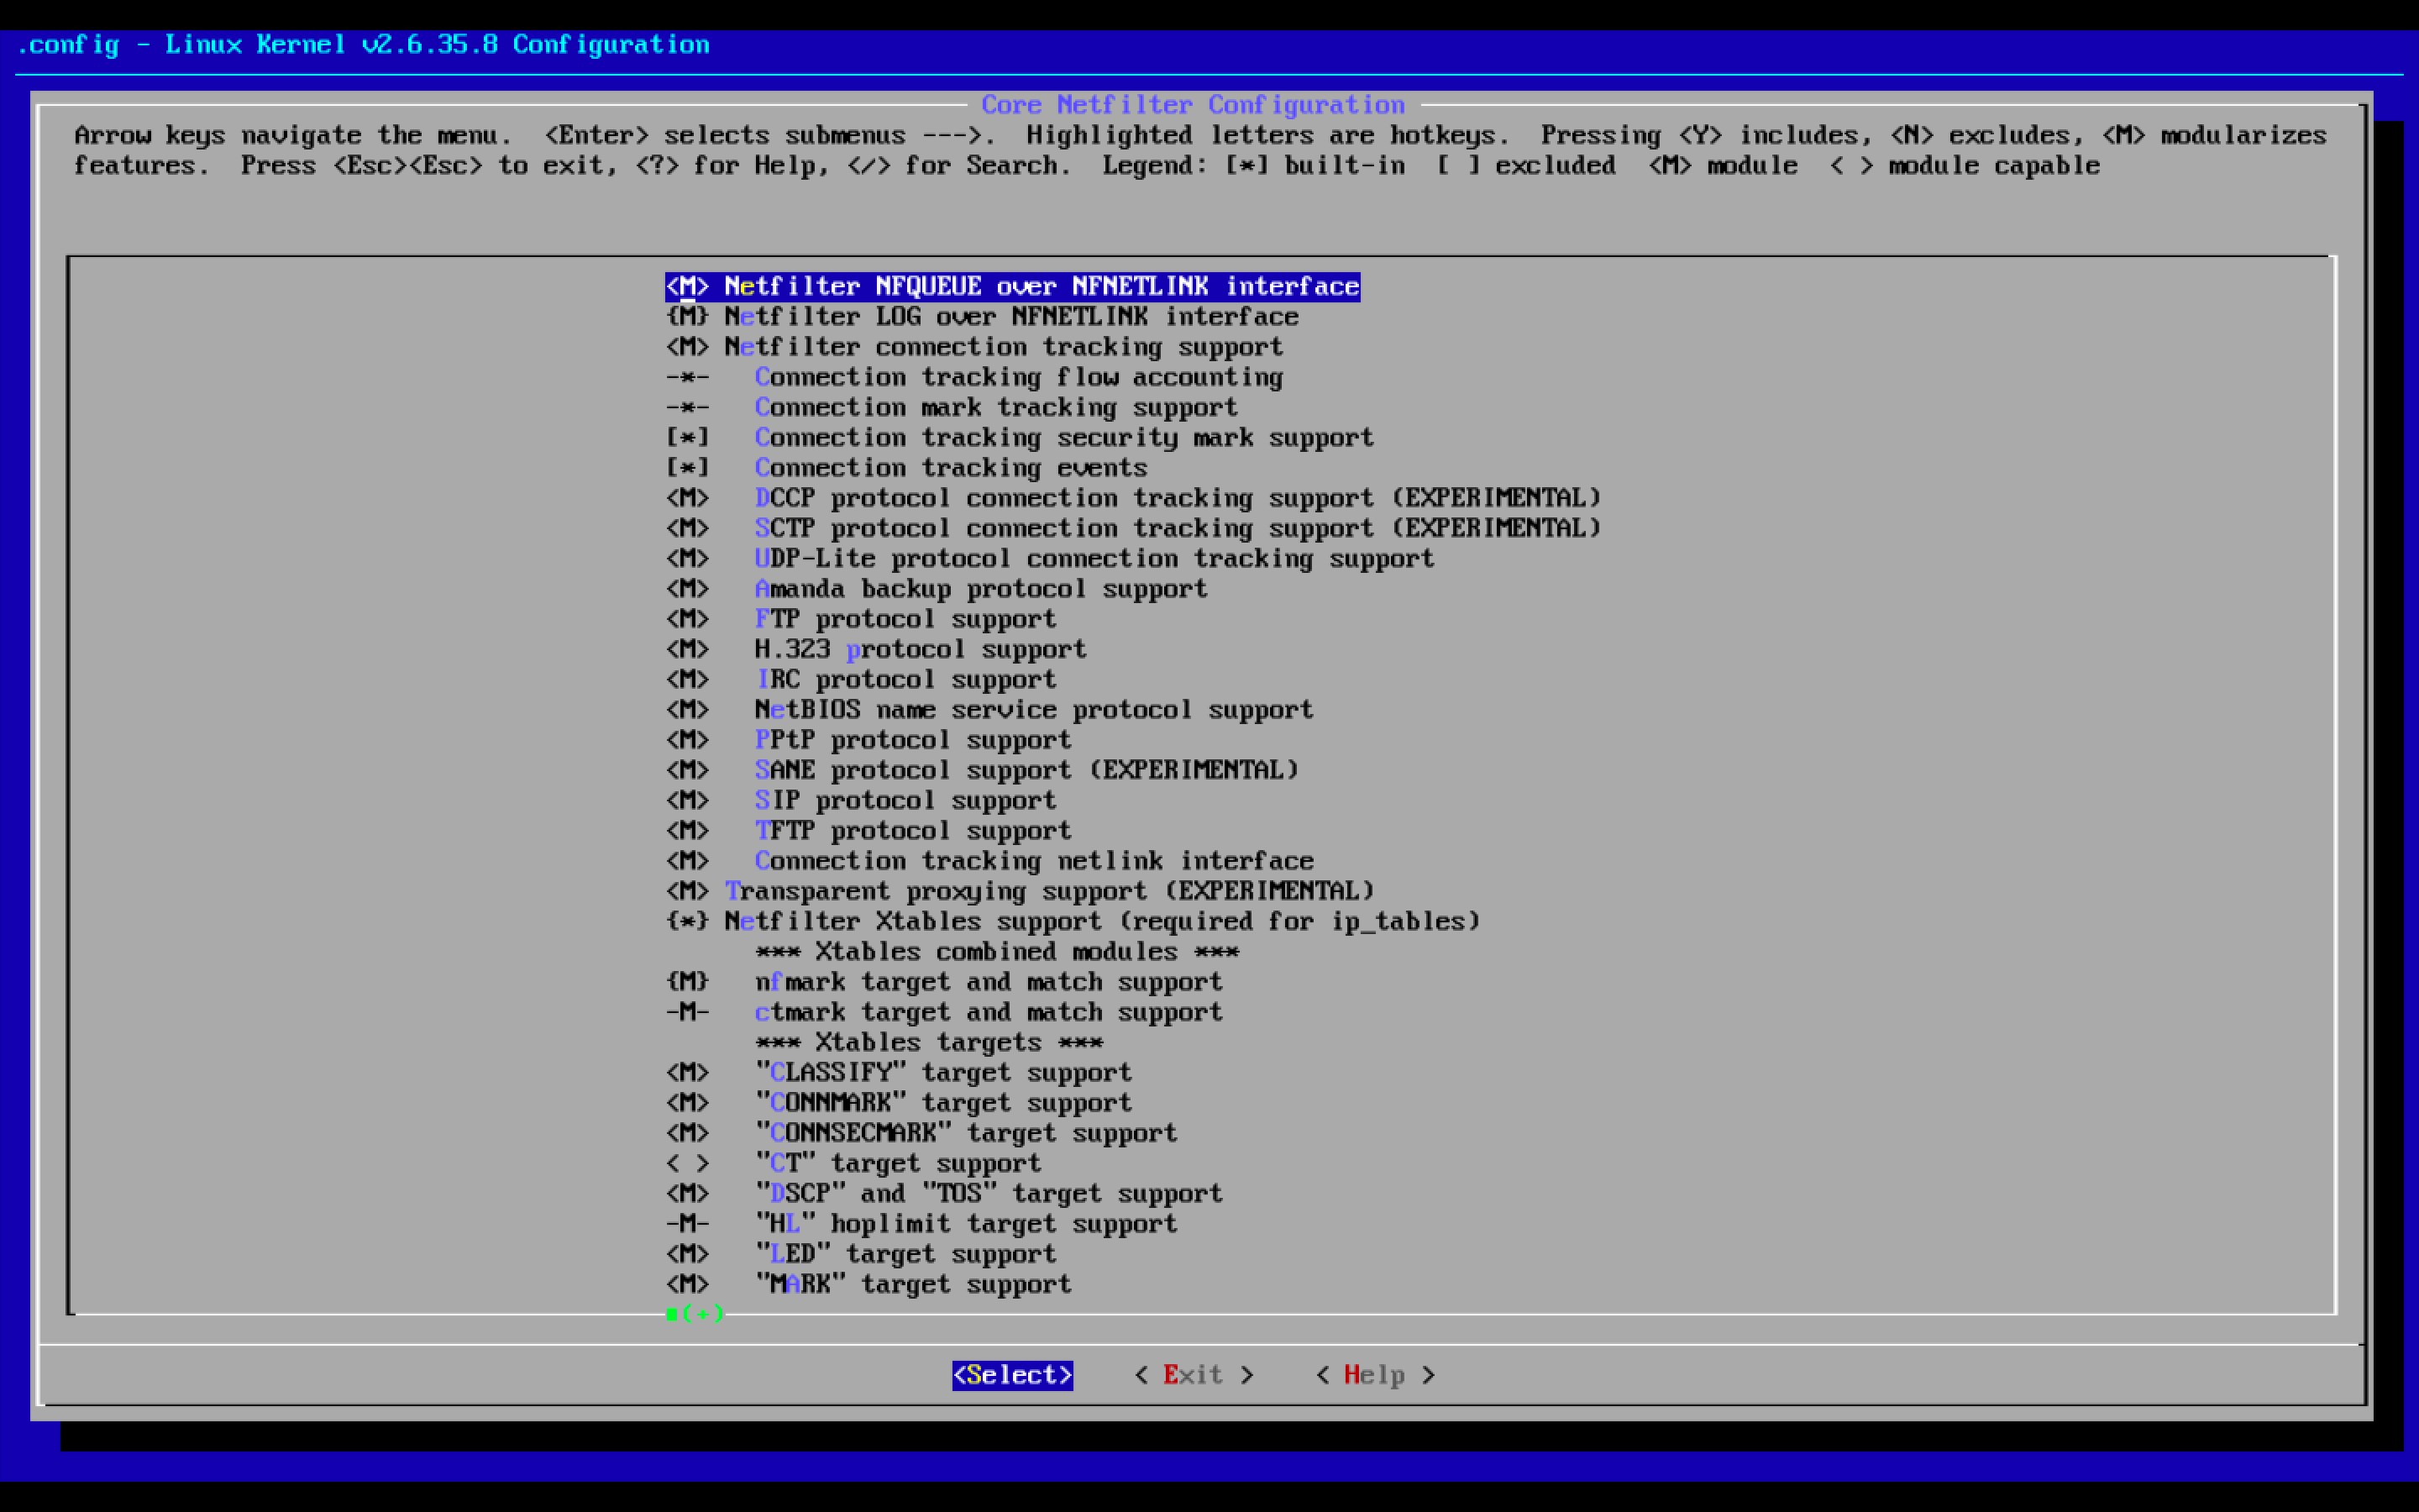2419x1512 pixels.
Task: Select H.323 protocol support item
Action: click(x=920, y=649)
